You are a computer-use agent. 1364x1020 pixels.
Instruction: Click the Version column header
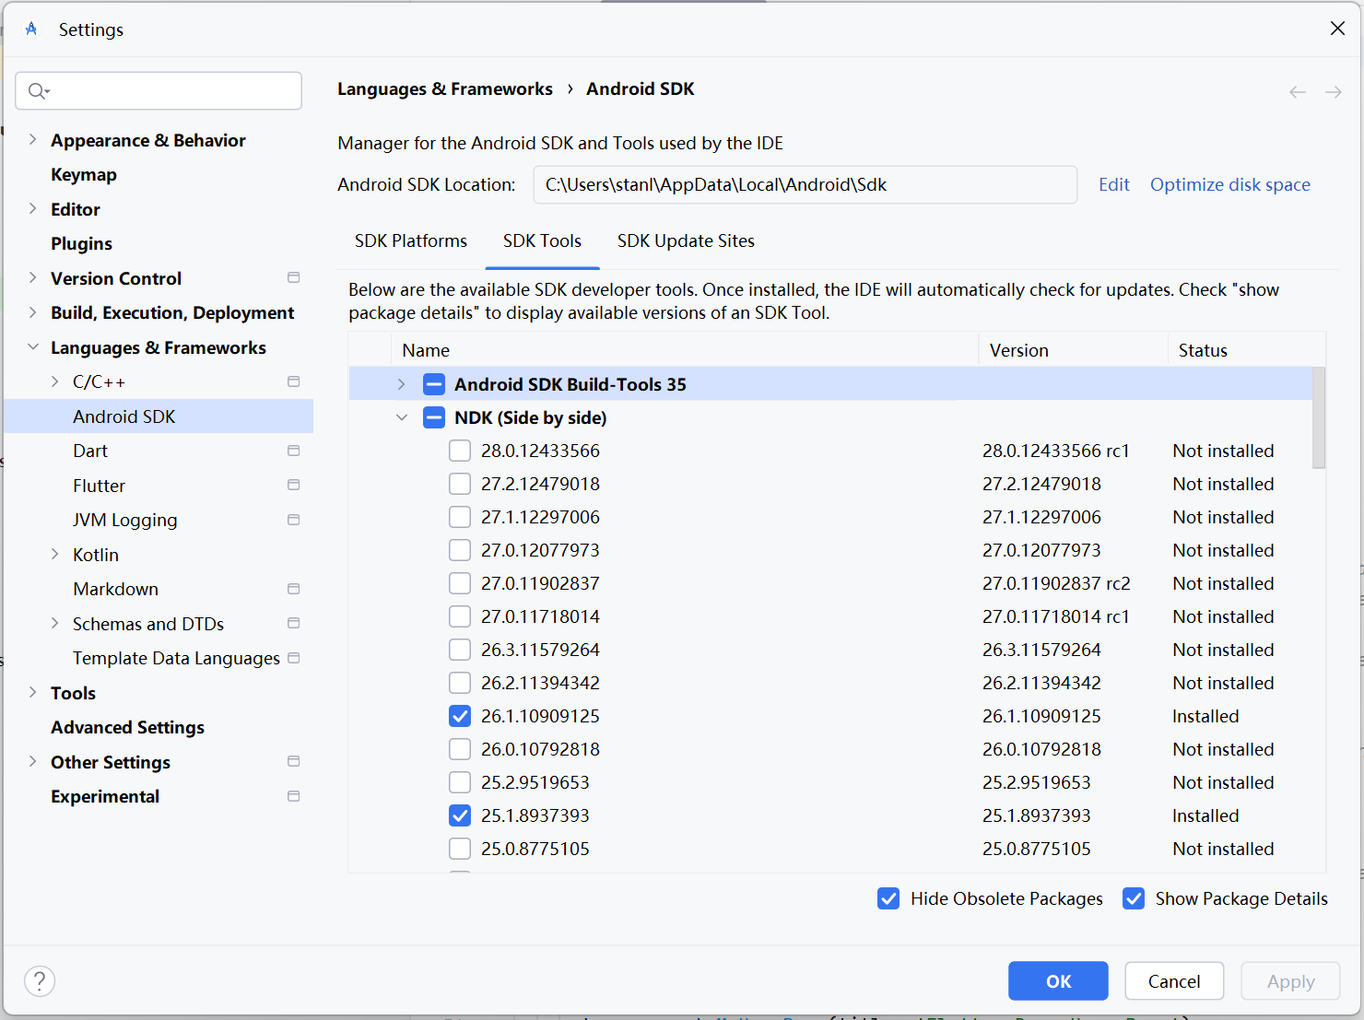pos(1073,350)
